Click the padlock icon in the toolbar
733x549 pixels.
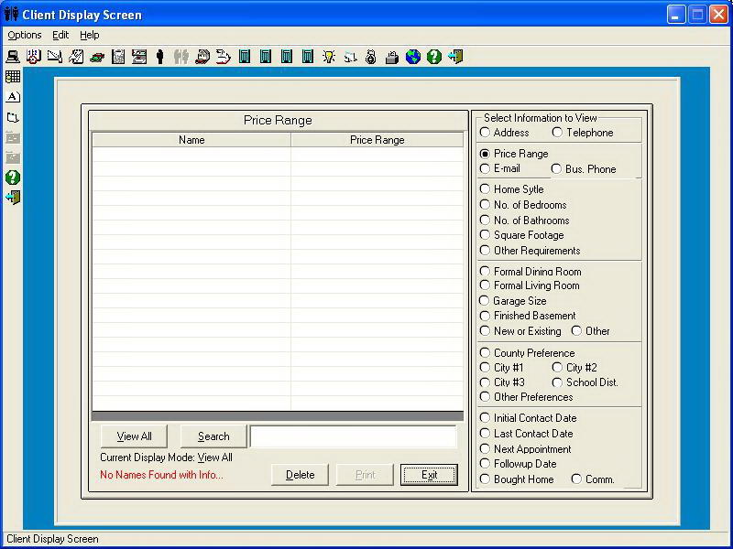pyautogui.click(x=392, y=57)
